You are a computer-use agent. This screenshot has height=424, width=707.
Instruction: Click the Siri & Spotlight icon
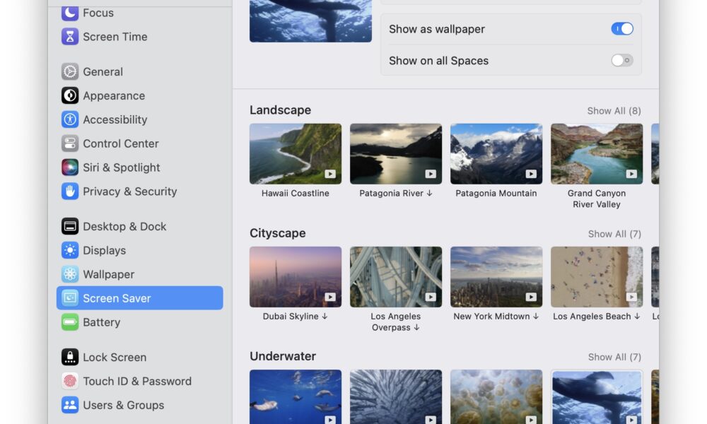click(x=70, y=167)
